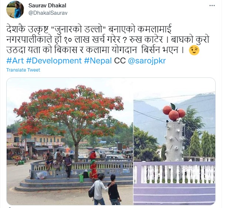Screen dimensions: 226x208
Task: Open the mentioned @sarojpkr profile
Action: [147, 60]
